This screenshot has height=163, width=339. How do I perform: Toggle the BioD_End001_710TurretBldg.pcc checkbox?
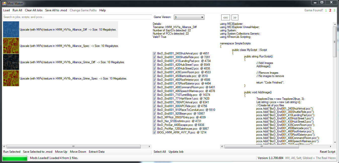[x=154, y=95]
